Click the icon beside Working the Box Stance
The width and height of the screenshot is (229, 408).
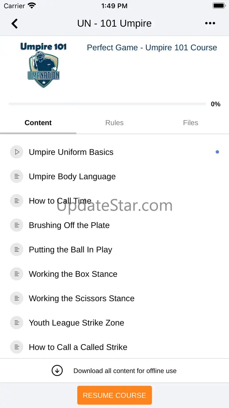click(x=17, y=274)
